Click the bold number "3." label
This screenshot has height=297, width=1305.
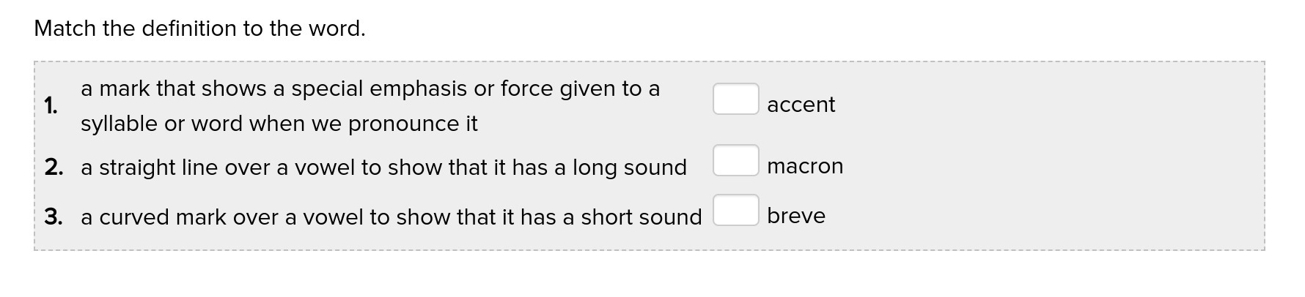click(x=53, y=217)
